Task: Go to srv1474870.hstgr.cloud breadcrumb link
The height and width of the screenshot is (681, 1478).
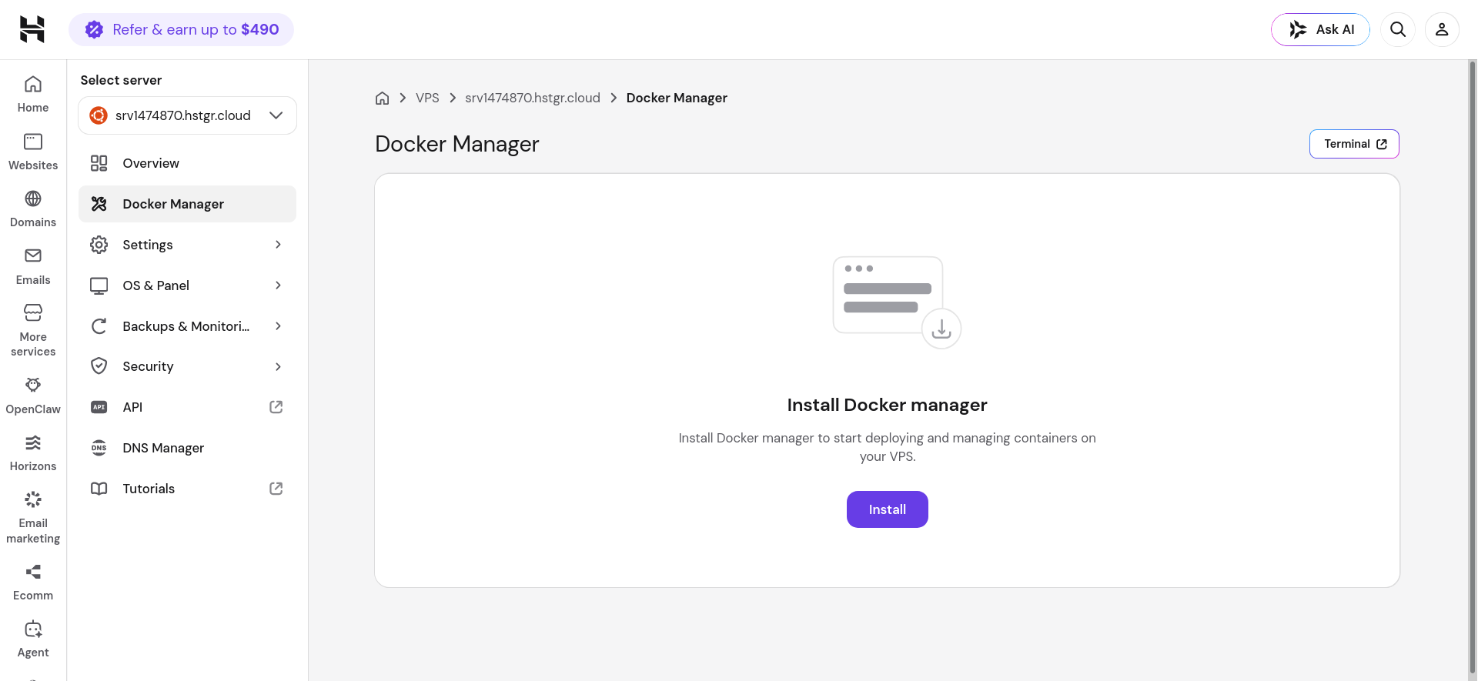Action: click(x=533, y=98)
